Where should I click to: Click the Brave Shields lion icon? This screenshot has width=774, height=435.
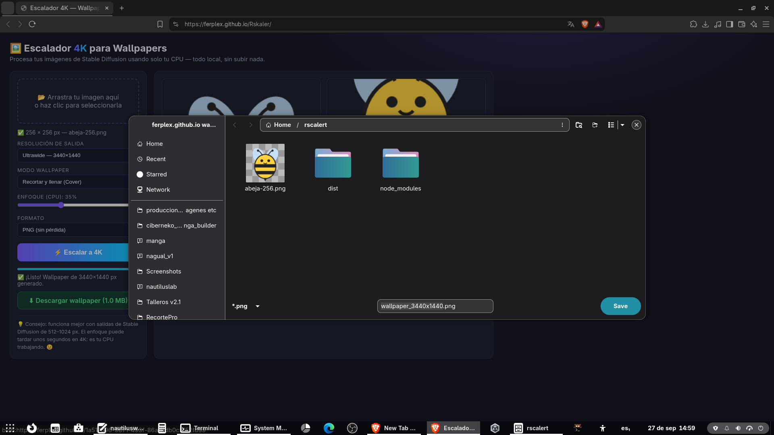585,24
